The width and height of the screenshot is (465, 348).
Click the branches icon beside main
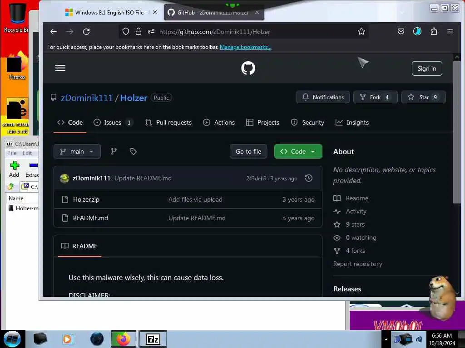(114, 151)
